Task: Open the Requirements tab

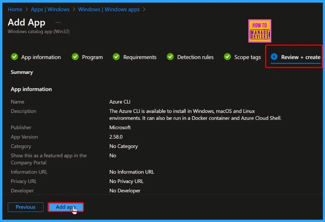Action: (134, 57)
